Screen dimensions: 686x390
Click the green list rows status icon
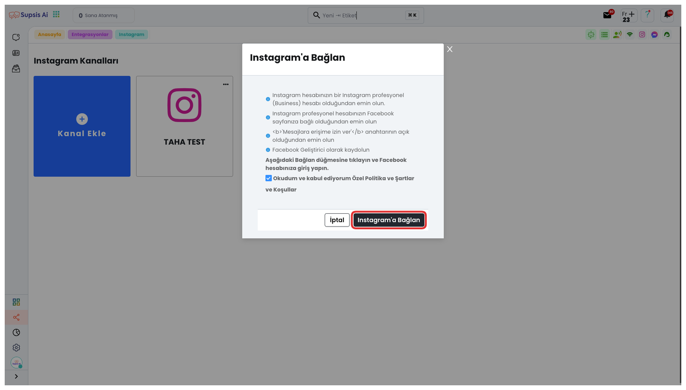tap(604, 34)
